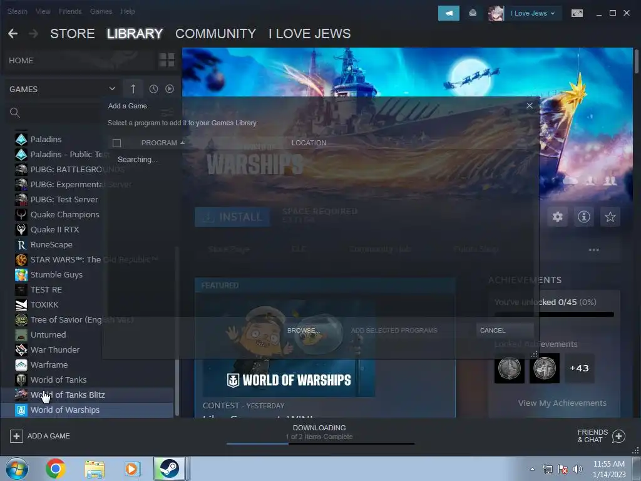Open the inbox envelope icon
Image resolution: width=641 pixels, height=481 pixels.
click(x=473, y=13)
